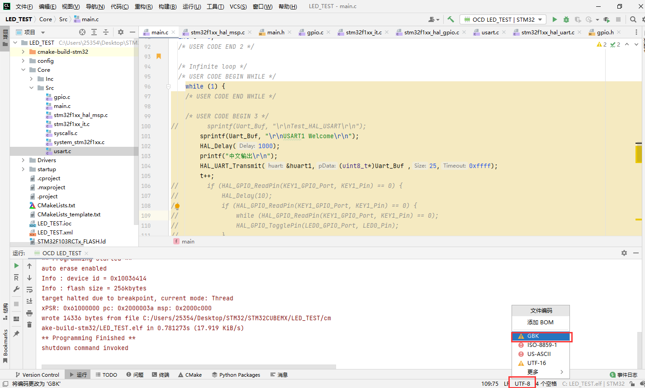Expand the Drivers folder in tree

click(x=23, y=160)
